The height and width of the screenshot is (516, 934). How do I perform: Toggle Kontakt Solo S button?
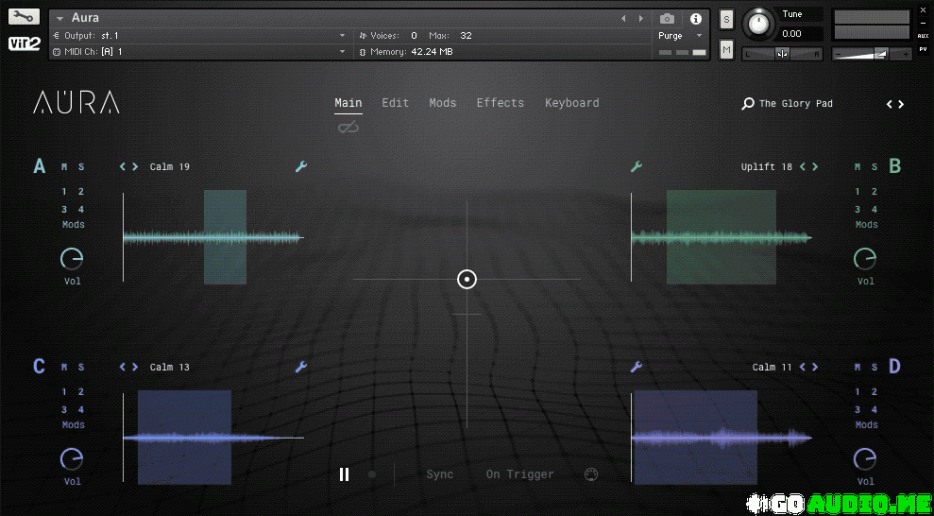[726, 19]
